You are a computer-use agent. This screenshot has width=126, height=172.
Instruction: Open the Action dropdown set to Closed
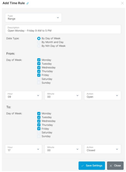tap(103, 149)
